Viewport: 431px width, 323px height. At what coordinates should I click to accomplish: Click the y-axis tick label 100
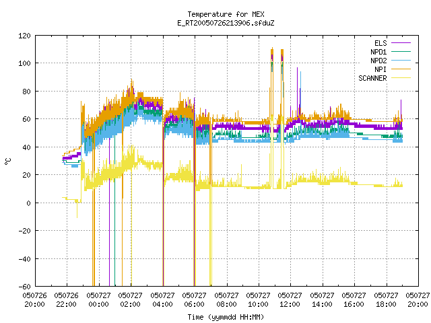tap(25, 63)
